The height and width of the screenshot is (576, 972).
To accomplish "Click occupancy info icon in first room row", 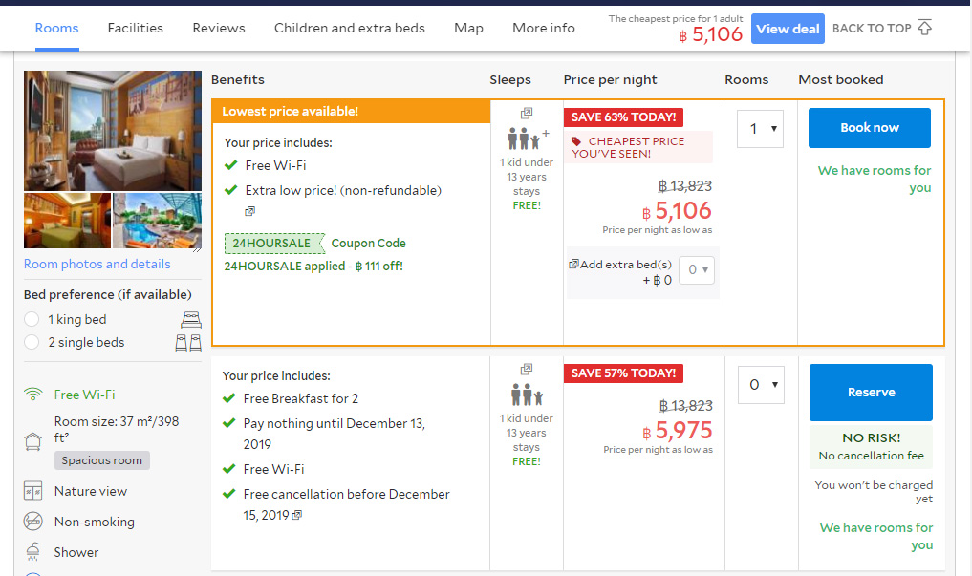I will pos(527,114).
